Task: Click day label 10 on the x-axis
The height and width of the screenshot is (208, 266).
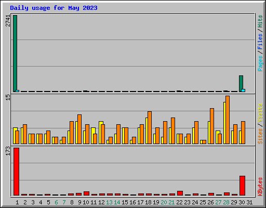Action: click(x=86, y=202)
